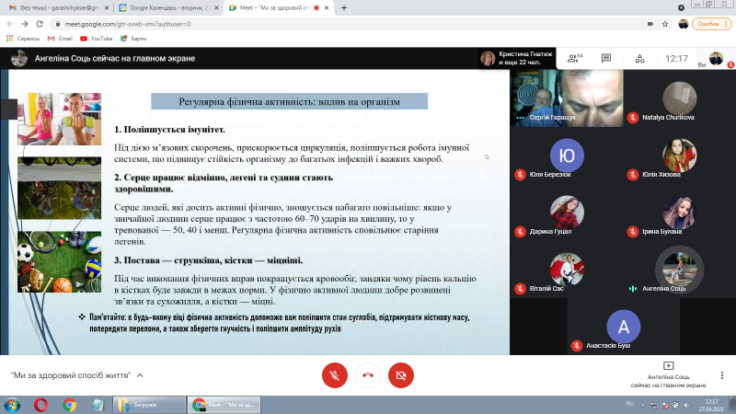The width and height of the screenshot is (736, 414).
Task: Click the lock icon in address bar
Action: point(58,24)
